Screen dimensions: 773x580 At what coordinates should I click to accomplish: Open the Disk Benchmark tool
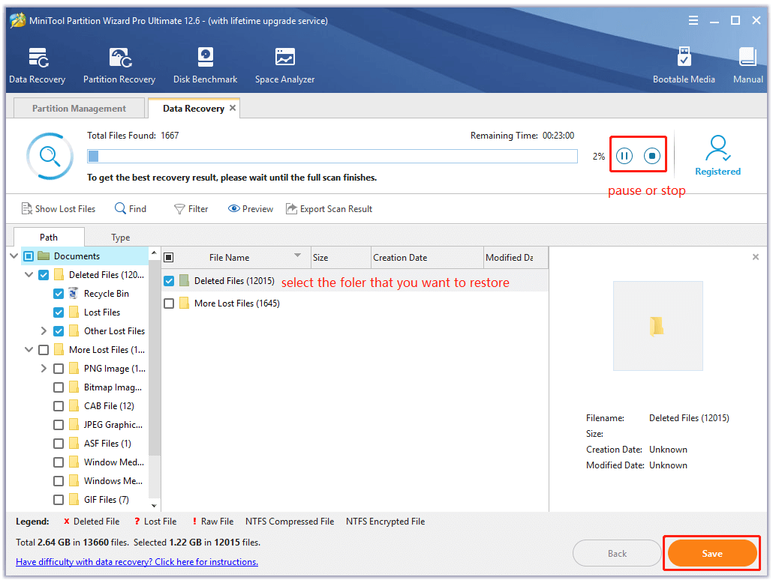pyautogui.click(x=205, y=58)
